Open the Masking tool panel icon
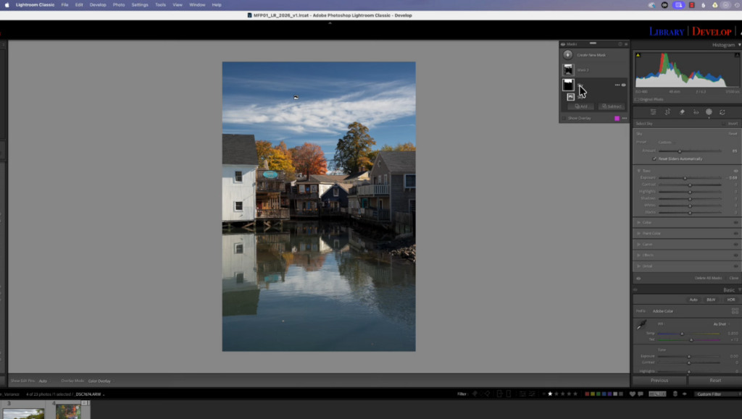 click(x=709, y=112)
